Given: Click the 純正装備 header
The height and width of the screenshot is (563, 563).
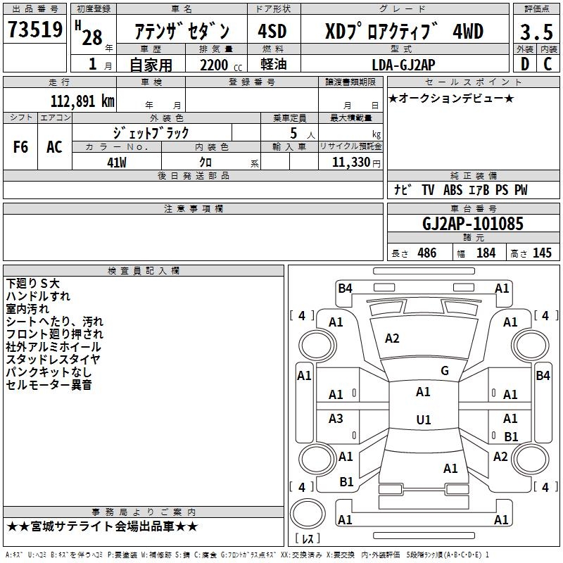Looking at the screenshot, I should point(473,175).
